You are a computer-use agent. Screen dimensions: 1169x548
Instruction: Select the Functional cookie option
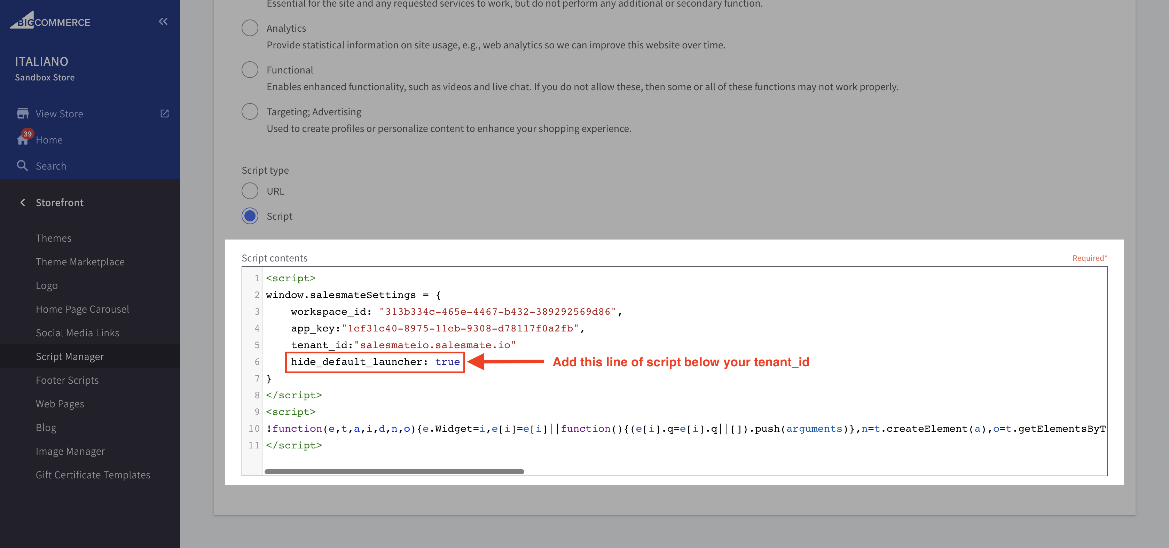pos(250,70)
